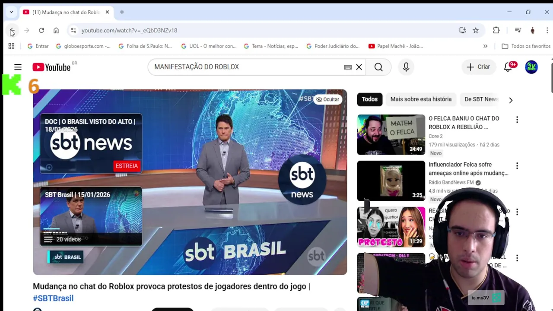Go to YouTube home via logo

tap(51, 67)
